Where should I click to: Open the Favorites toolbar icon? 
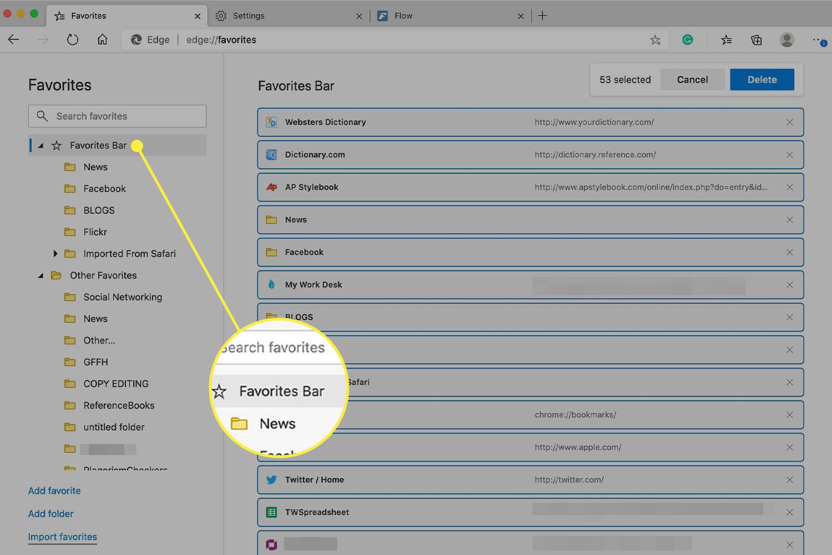coord(726,40)
